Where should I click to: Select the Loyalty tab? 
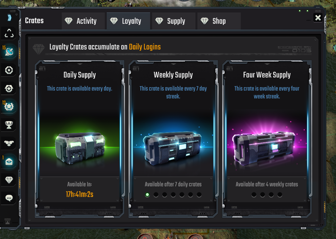coord(128,21)
